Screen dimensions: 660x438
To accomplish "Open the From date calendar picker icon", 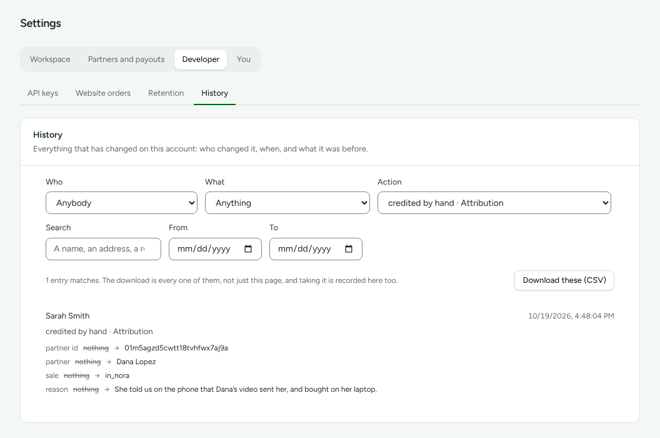I will click(x=248, y=248).
